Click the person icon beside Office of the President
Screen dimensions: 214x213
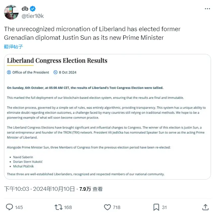click(9, 72)
